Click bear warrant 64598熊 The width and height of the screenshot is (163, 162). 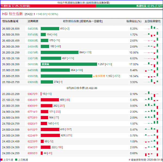[33, 70]
